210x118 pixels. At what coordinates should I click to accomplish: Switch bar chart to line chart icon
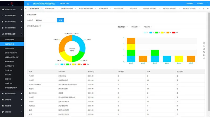pyautogui.click(x=204, y=46)
